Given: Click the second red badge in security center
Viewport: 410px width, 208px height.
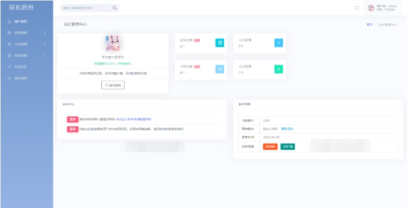Looking at the screenshot, I should coord(72,129).
